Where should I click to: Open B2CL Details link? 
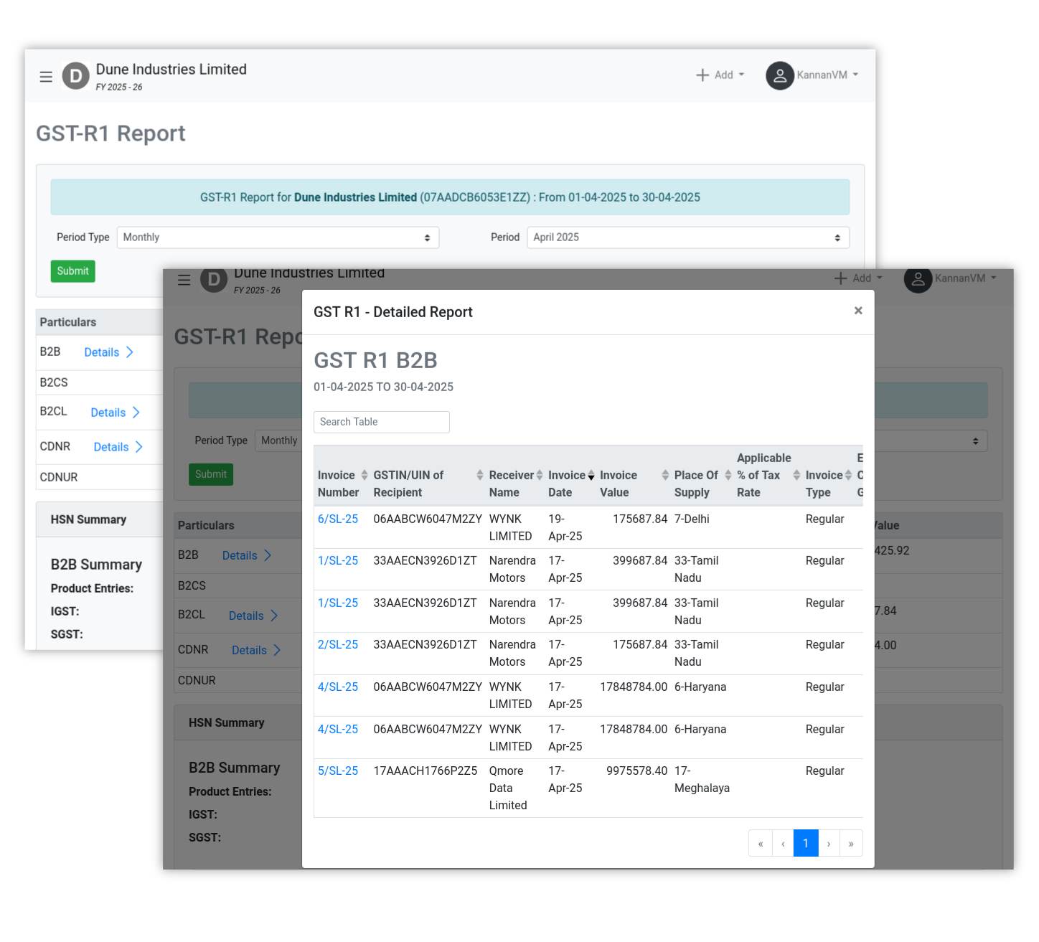114,413
